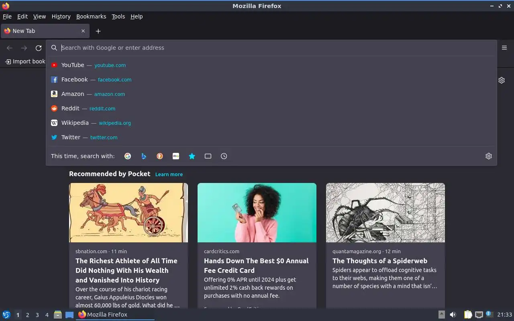Open the credit card woman thumbnail
This screenshot has width=514, height=321.
click(x=257, y=213)
